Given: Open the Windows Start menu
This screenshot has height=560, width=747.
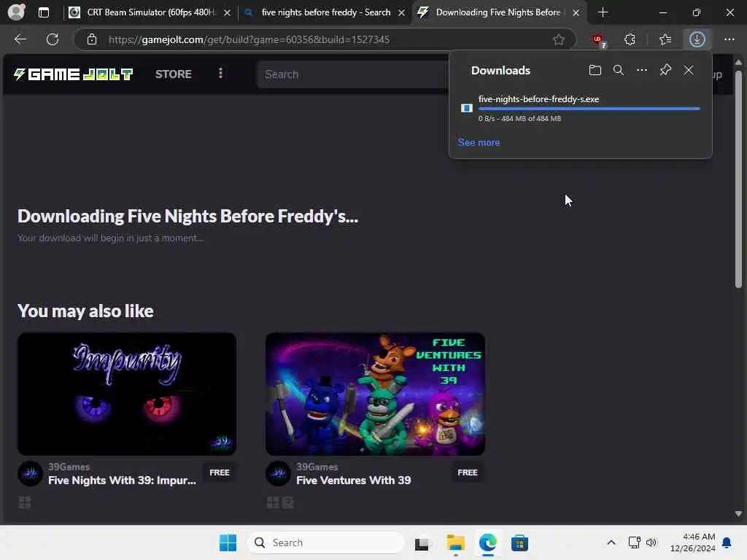Looking at the screenshot, I should tap(228, 542).
